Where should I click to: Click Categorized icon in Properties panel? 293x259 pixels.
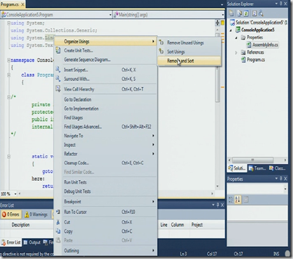(x=231, y=199)
